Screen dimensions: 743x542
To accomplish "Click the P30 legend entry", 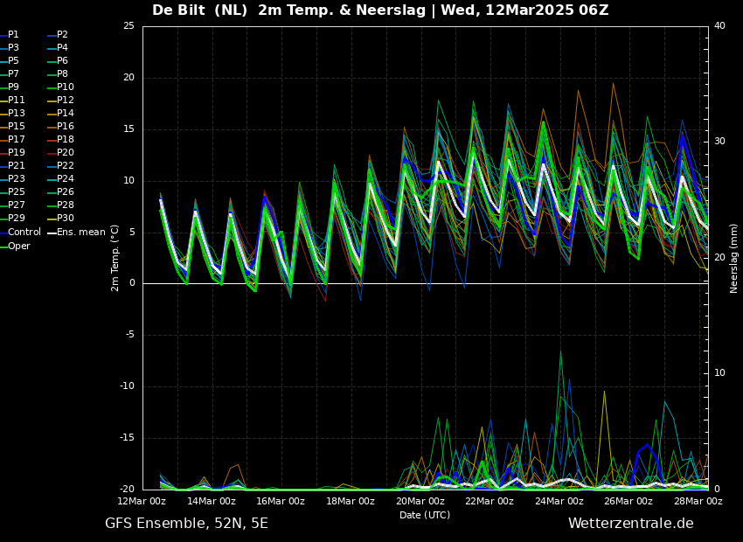I will pyautogui.click(x=66, y=219).
